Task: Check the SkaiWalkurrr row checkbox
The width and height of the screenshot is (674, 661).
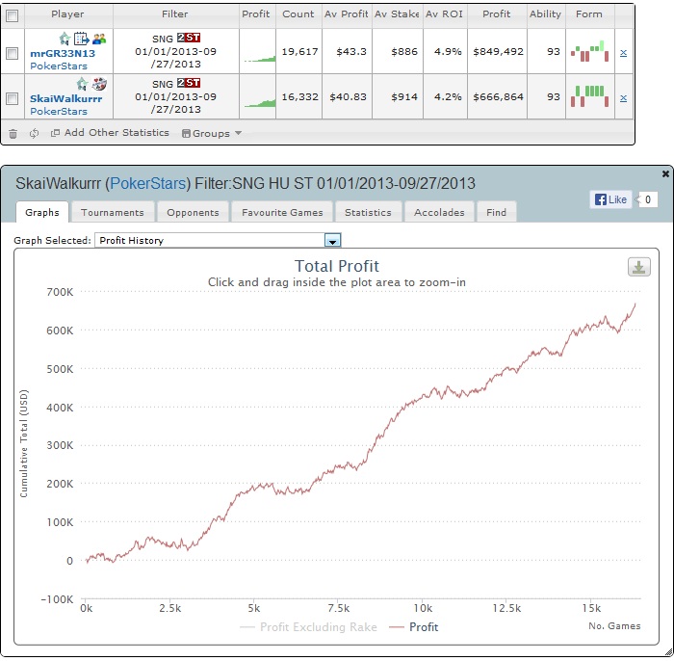Action: click(12, 98)
